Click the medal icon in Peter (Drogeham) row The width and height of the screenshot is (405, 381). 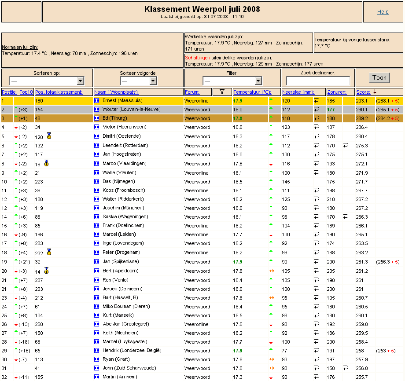click(49, 252)
